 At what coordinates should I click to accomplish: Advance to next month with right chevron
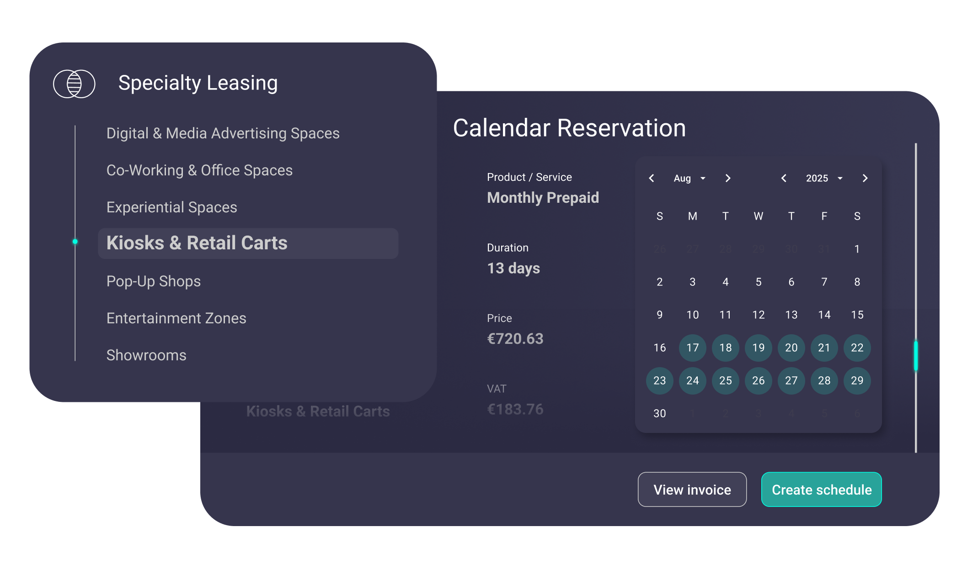point(728,178)
